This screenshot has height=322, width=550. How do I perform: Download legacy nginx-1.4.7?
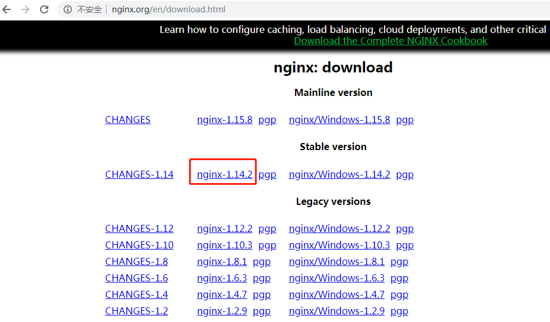tap(221, 295)
